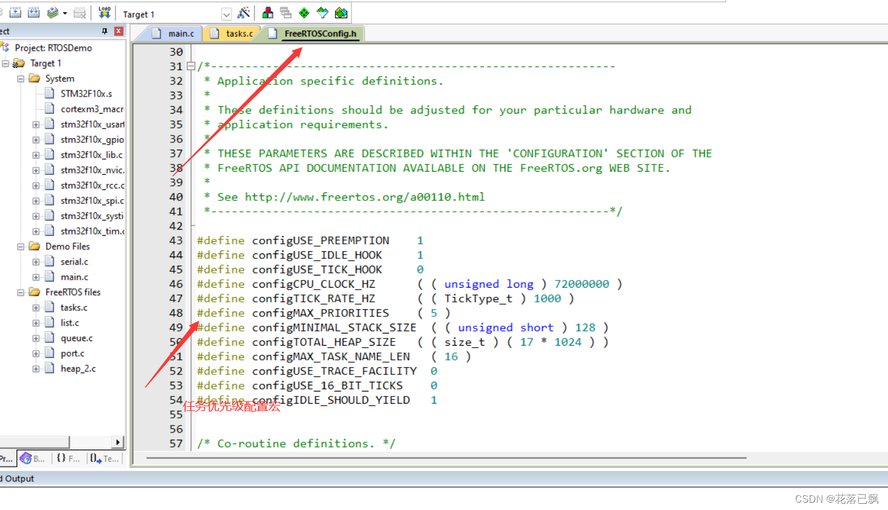Open the Books tab with purple book icon
This screenshot has height=510, width=888.
(x=32, y=458)
